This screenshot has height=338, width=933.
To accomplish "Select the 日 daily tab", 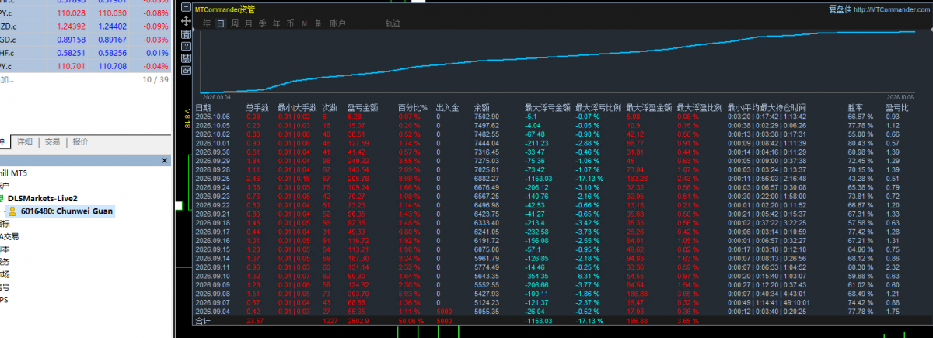I will pyautogui.click(x=221, y=24).
